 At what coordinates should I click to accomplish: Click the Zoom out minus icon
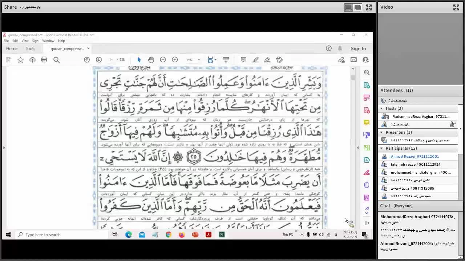163,60
